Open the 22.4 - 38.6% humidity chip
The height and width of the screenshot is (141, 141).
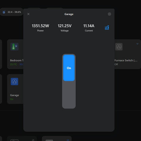[12, 12]
